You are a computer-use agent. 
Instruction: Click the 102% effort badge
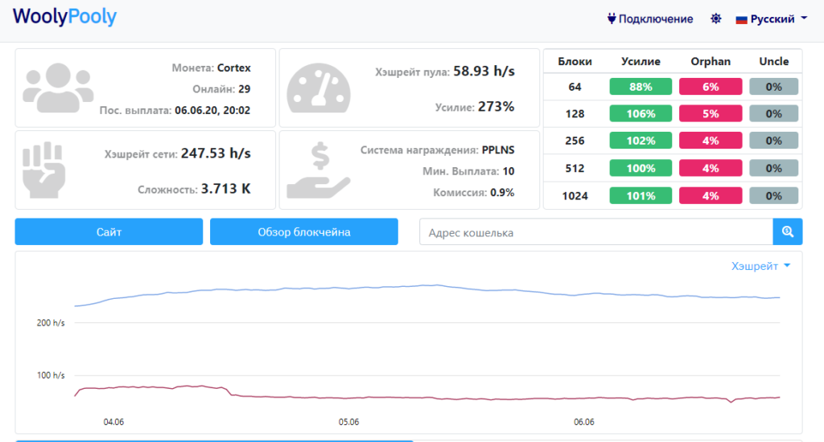click(641, 141)
